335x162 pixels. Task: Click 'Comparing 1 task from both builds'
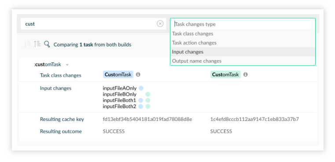[x=92, y=45]
